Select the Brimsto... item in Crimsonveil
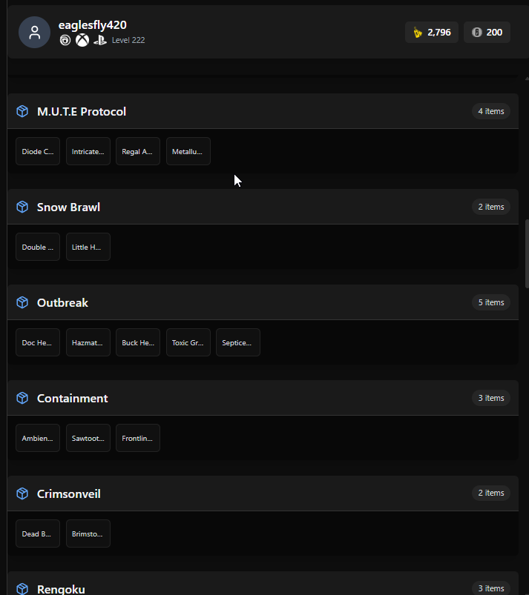 pyautogui.click(x=88, y=534)
